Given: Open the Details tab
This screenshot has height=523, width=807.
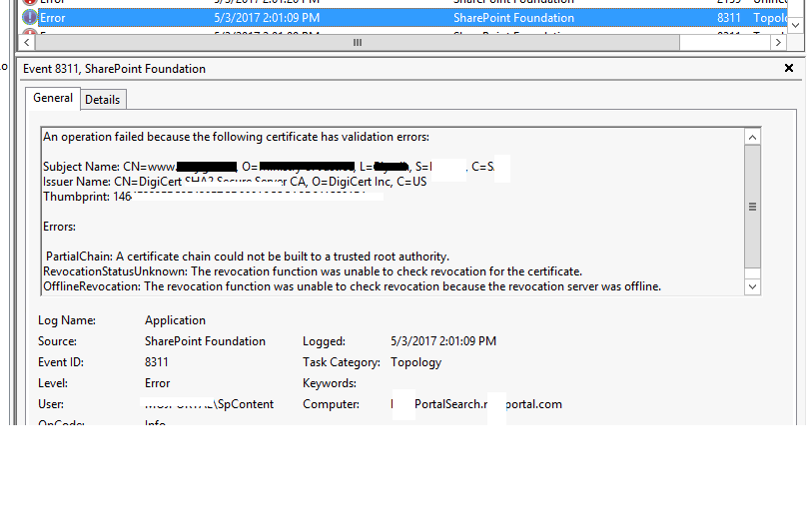Looking at the screenshot, I should pos(102,99).
